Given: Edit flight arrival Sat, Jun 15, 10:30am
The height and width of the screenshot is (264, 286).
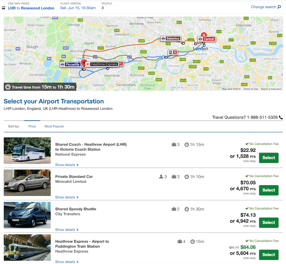Looking at the screenshot, I should tap(78, 8).
